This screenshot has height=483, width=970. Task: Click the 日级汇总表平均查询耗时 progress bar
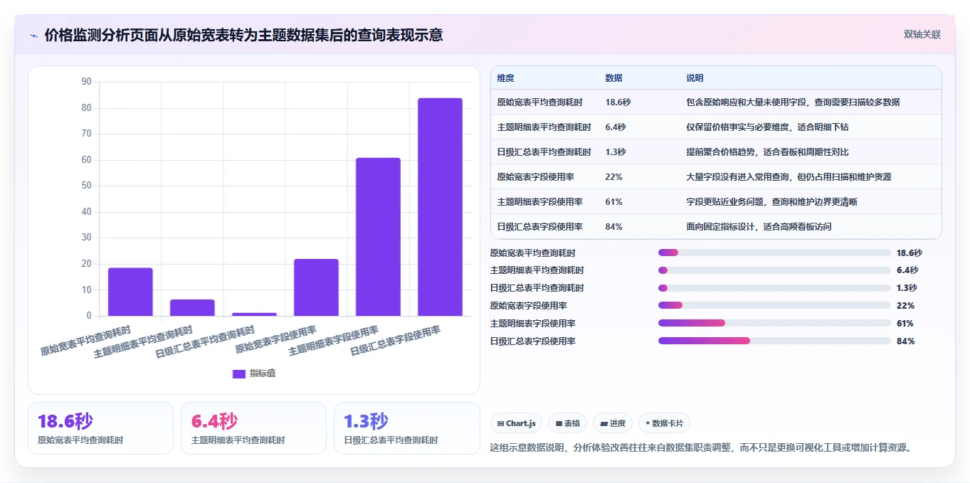[x=774, y=288]
